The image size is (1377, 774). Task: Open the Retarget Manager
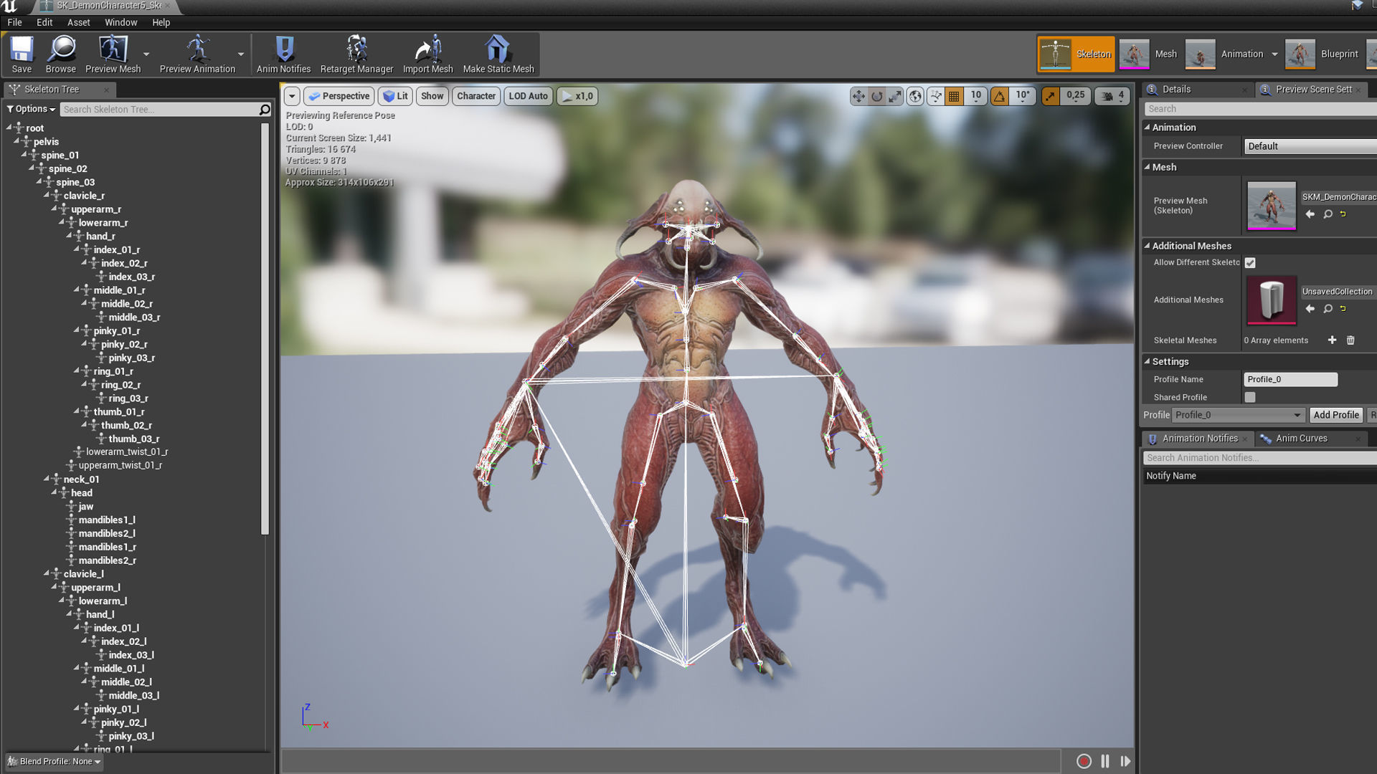[x=356, y=54]
